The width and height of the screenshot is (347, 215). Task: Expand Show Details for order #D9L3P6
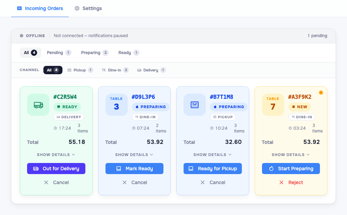pyautogui.click(x=134, y=155)
